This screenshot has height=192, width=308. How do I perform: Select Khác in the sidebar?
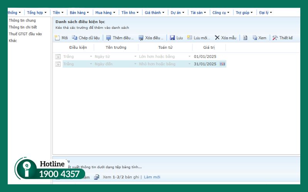(13, 41)
